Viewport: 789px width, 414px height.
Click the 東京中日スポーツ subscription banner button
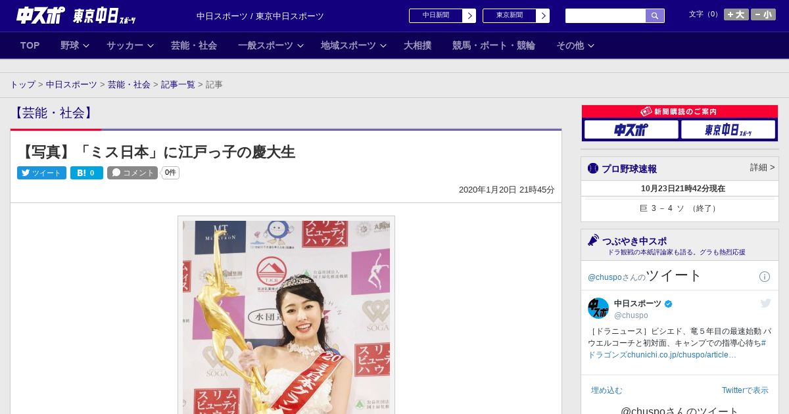click(x=728, y=129)
